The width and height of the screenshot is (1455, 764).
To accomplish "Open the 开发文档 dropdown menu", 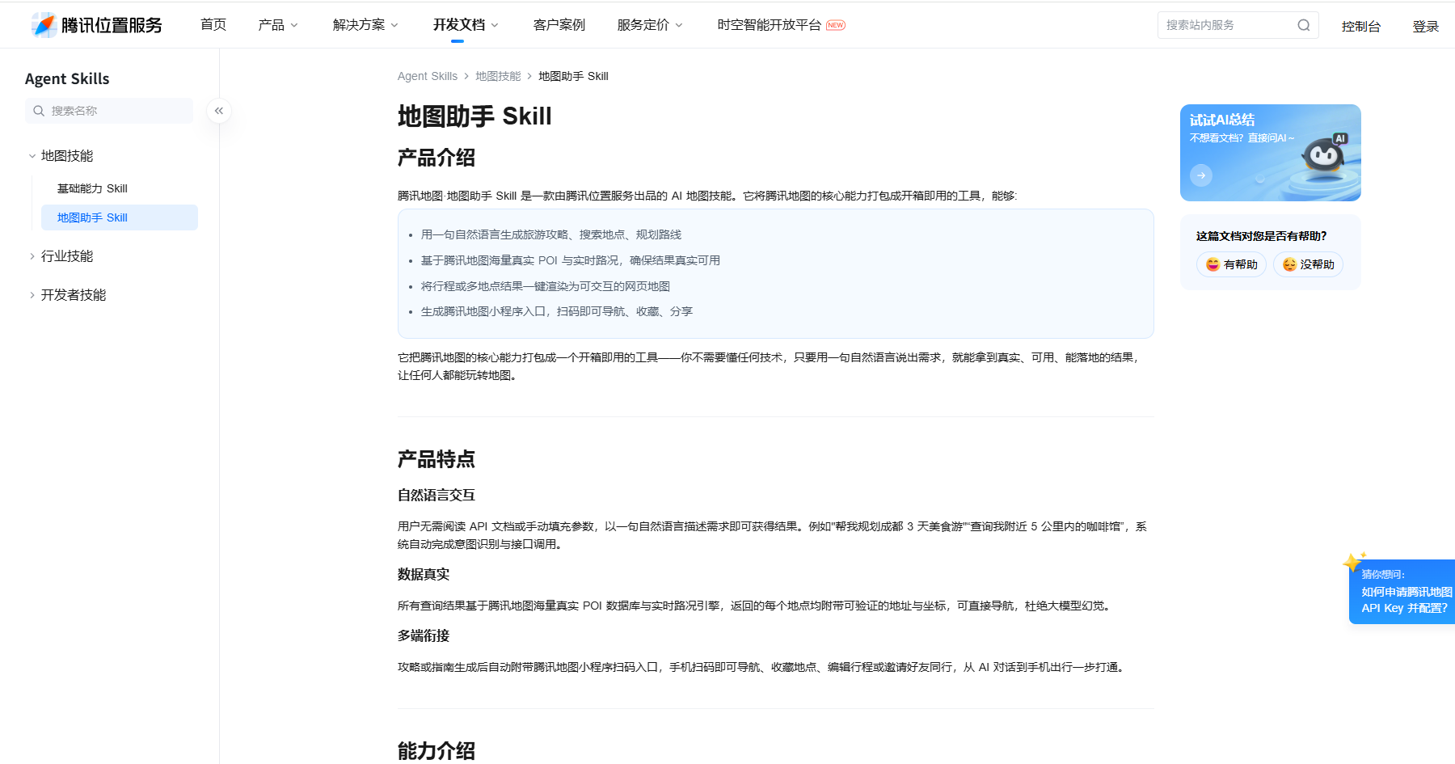I will (x=466, y=25).
